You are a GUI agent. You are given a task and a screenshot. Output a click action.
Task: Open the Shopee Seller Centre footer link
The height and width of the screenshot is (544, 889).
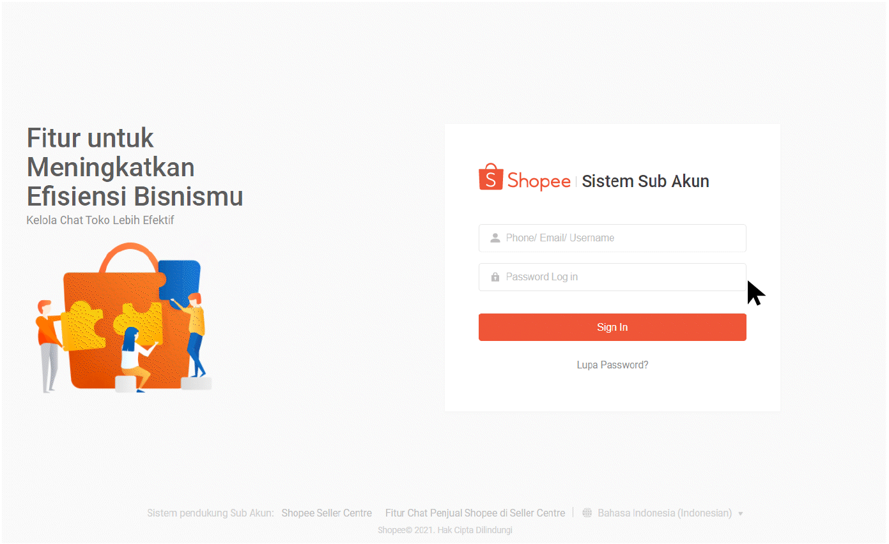click(327, 513)
